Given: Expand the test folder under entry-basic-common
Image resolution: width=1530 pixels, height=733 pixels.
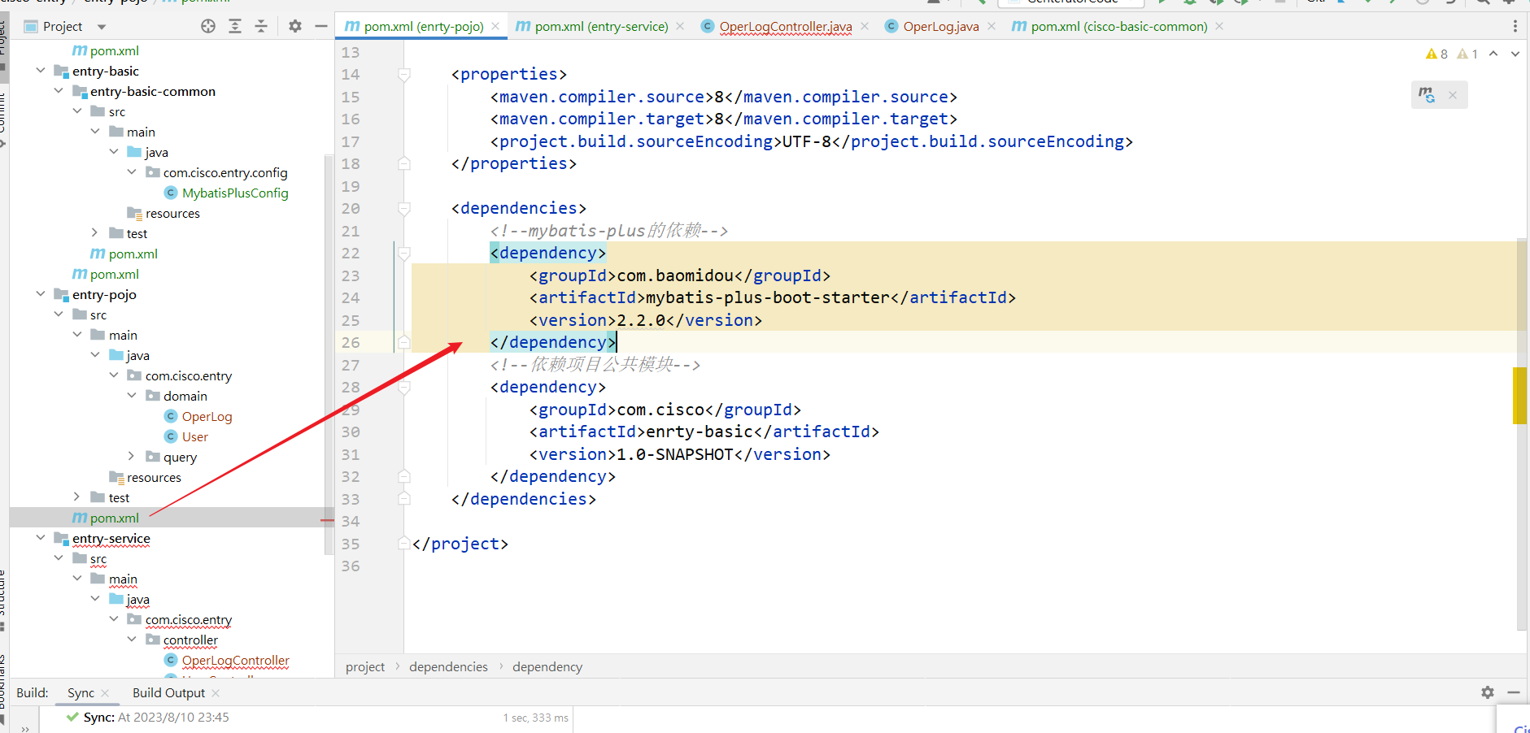Looking at the screenshot, I should point(95,233).
